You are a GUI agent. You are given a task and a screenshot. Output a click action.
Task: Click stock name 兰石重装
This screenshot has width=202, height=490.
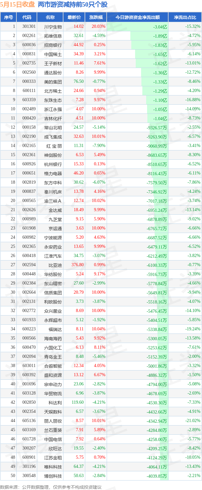click(x=53, y=430)
